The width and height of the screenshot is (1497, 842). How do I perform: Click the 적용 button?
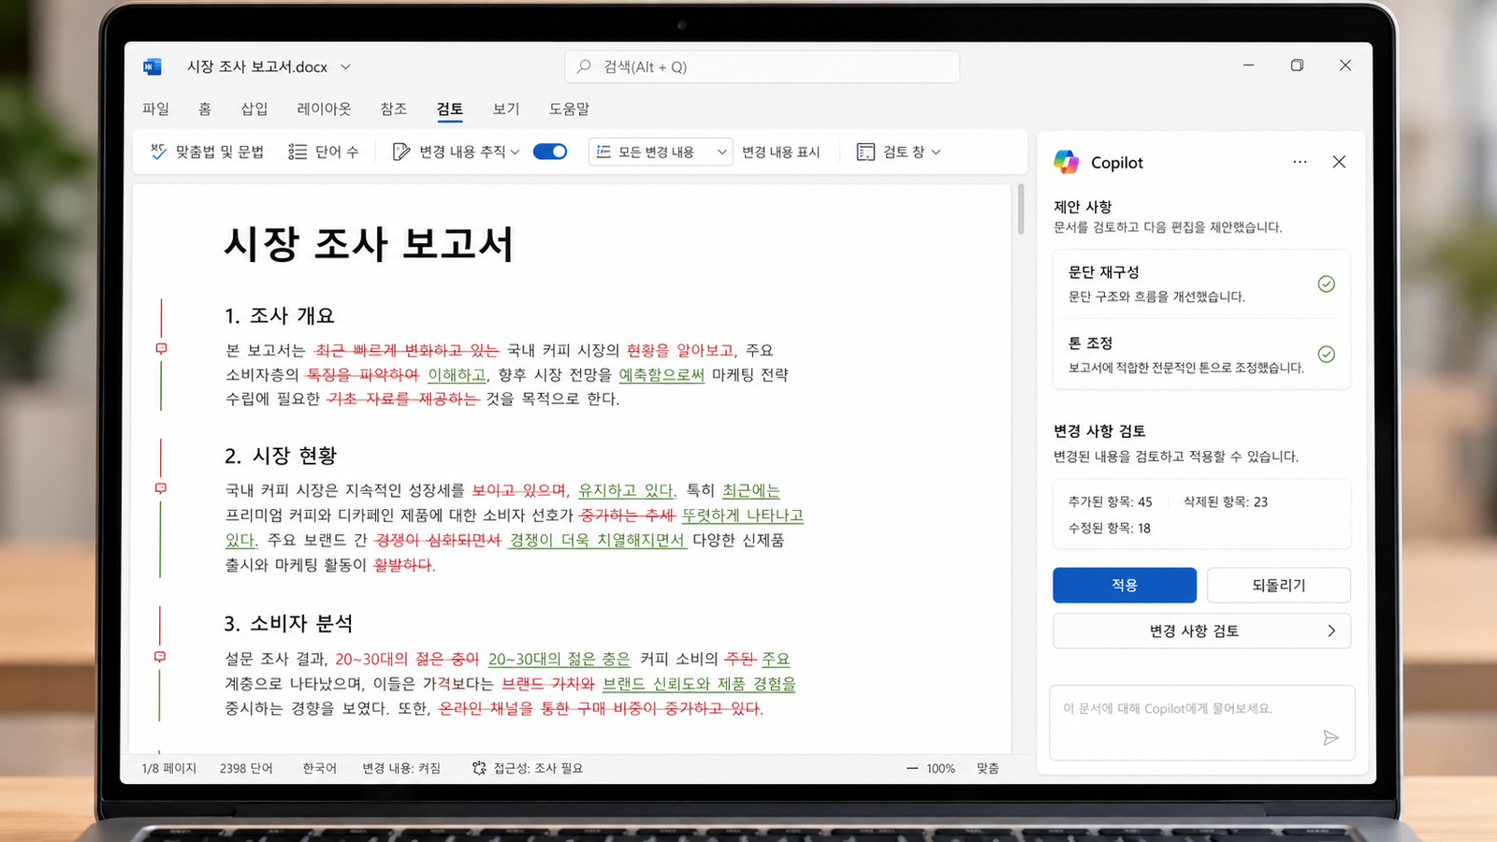click(1125, 585)
